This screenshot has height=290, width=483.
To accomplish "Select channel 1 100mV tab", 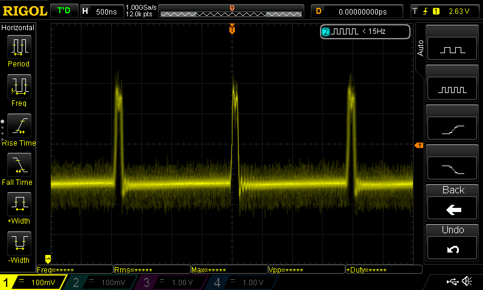I will pos(33,282).
